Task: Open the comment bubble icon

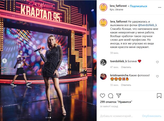Action: click(111, 96)
